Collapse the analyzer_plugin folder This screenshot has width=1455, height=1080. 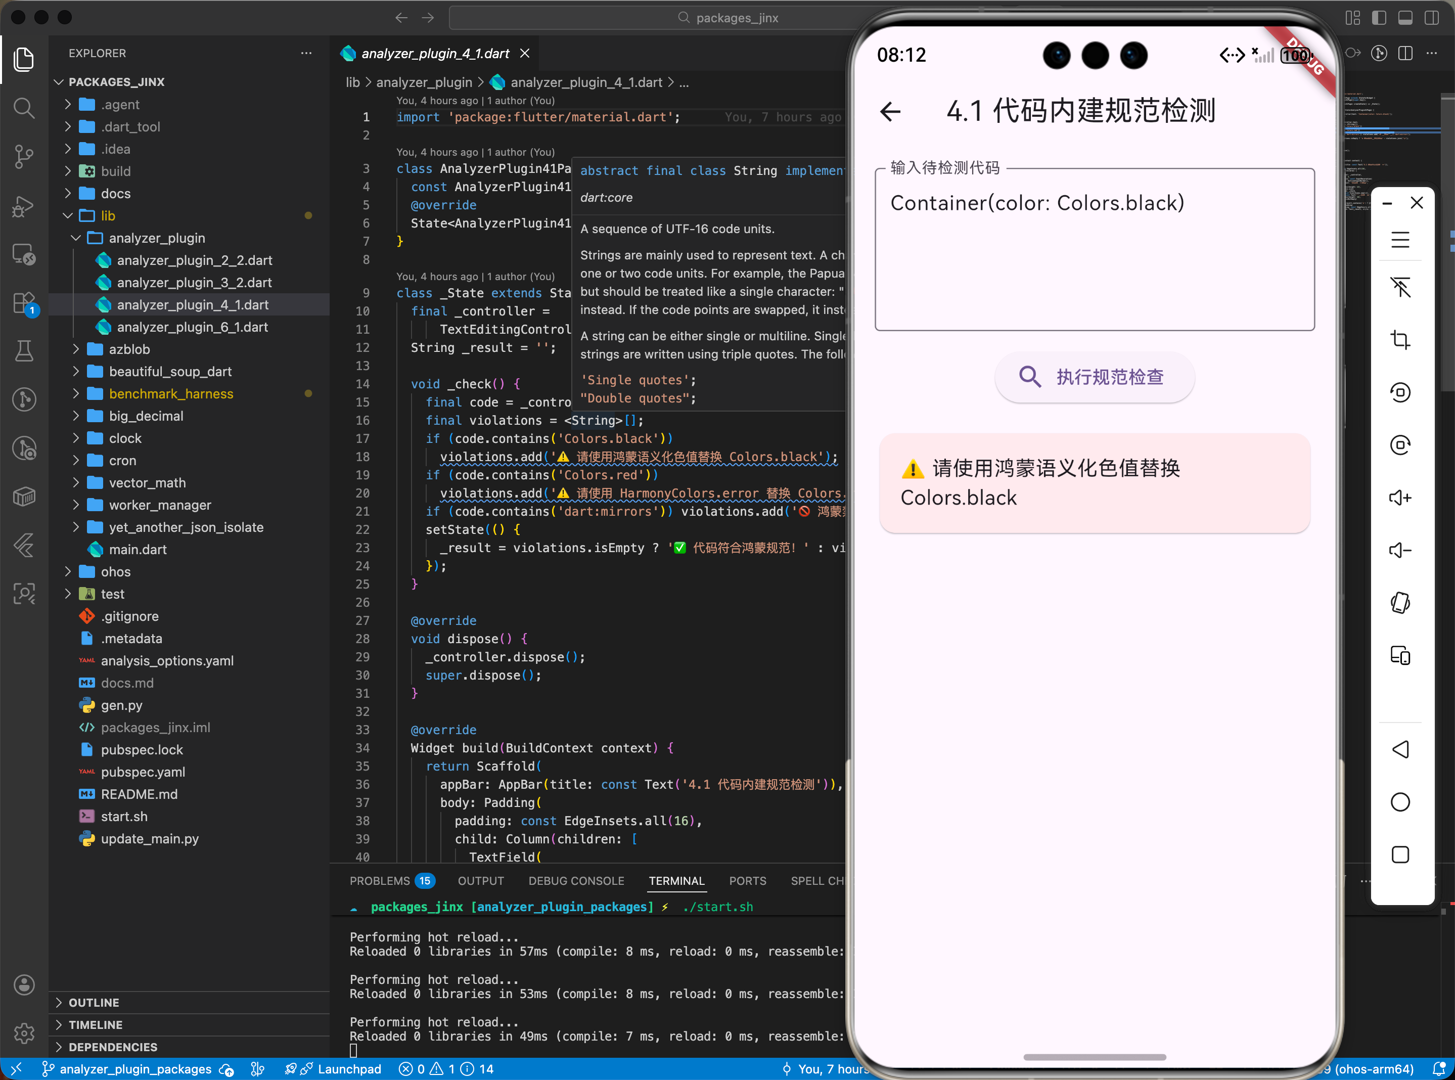pyautogui.click(x=156, y=238)
